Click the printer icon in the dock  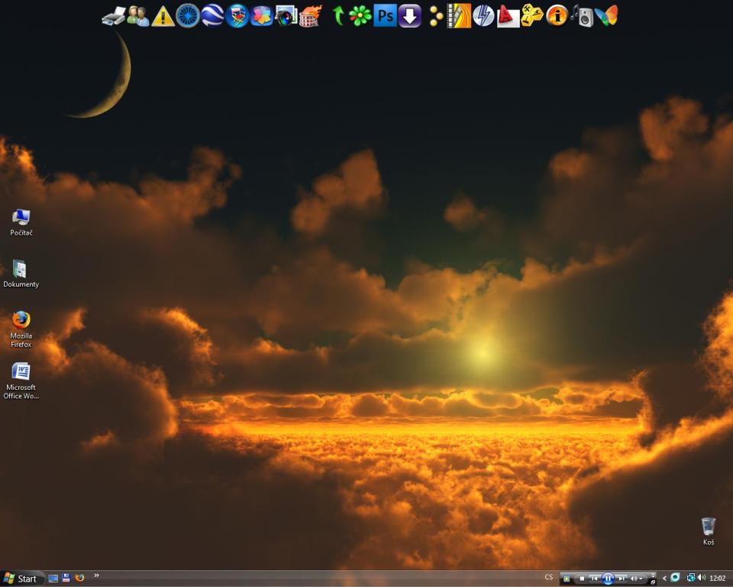coord(113,16)
